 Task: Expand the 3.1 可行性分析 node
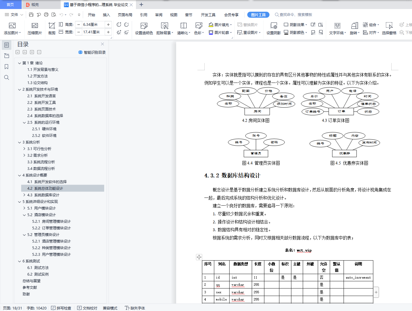[x=24, y=149]
